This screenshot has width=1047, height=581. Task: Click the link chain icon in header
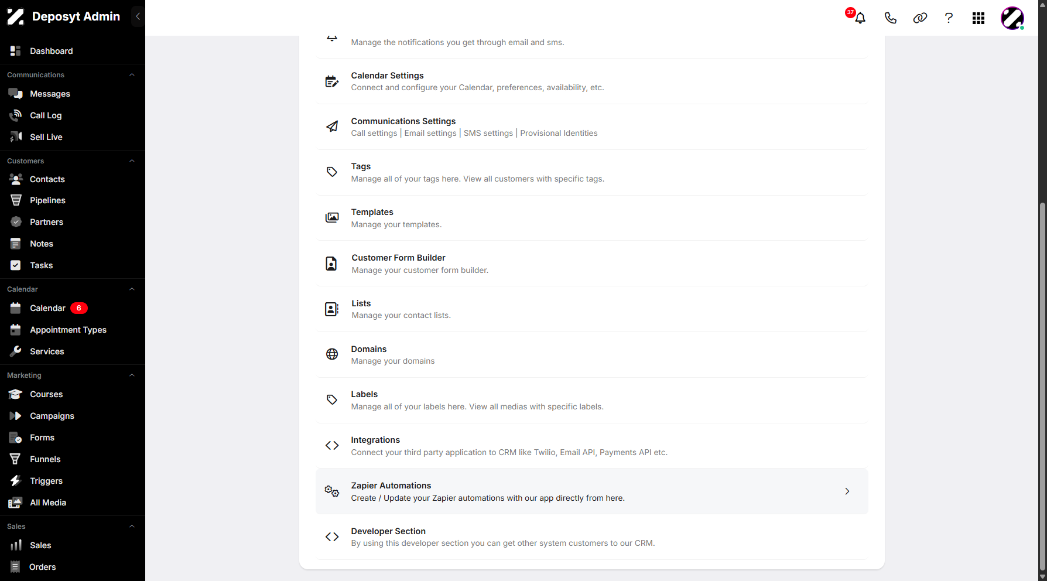(920, 18)
